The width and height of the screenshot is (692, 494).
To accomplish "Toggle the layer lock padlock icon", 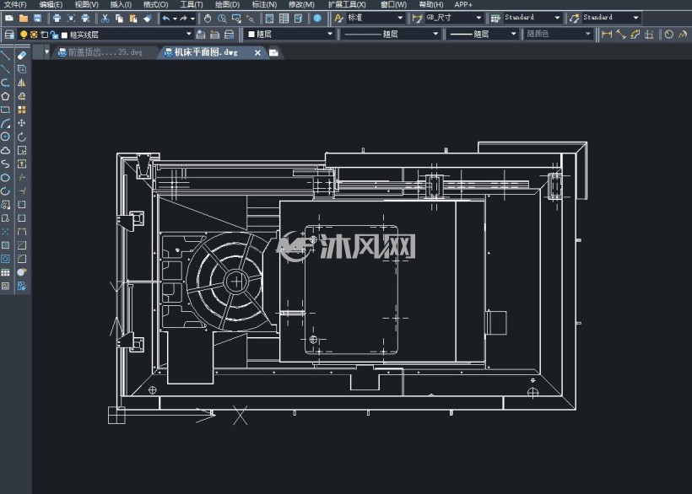I will (54, 35).
